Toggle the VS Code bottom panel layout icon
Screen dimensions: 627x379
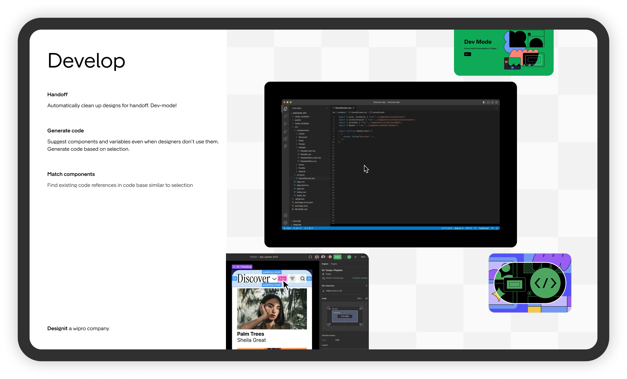click(x=488, y=102)
